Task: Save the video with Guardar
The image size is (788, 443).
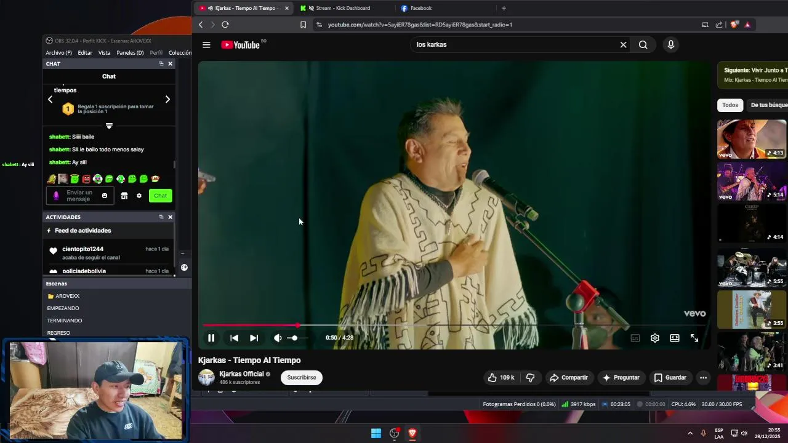Action: coord(670,377)
